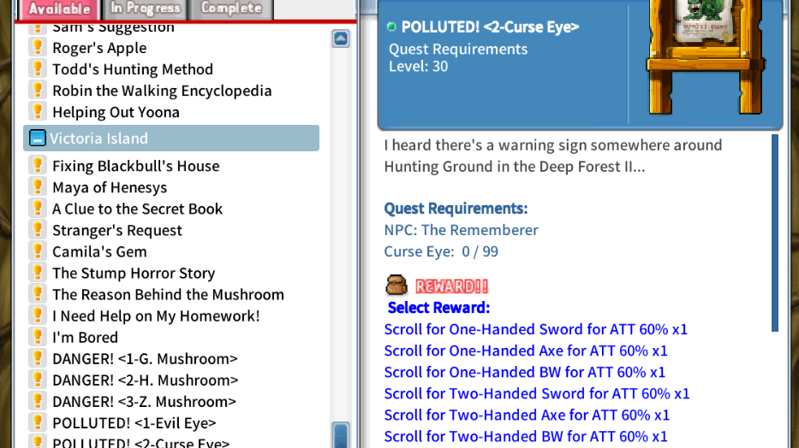Click the quest icon beside I'm Bored
This screenshot has width=799, height=448.
(x=38, y=337)
